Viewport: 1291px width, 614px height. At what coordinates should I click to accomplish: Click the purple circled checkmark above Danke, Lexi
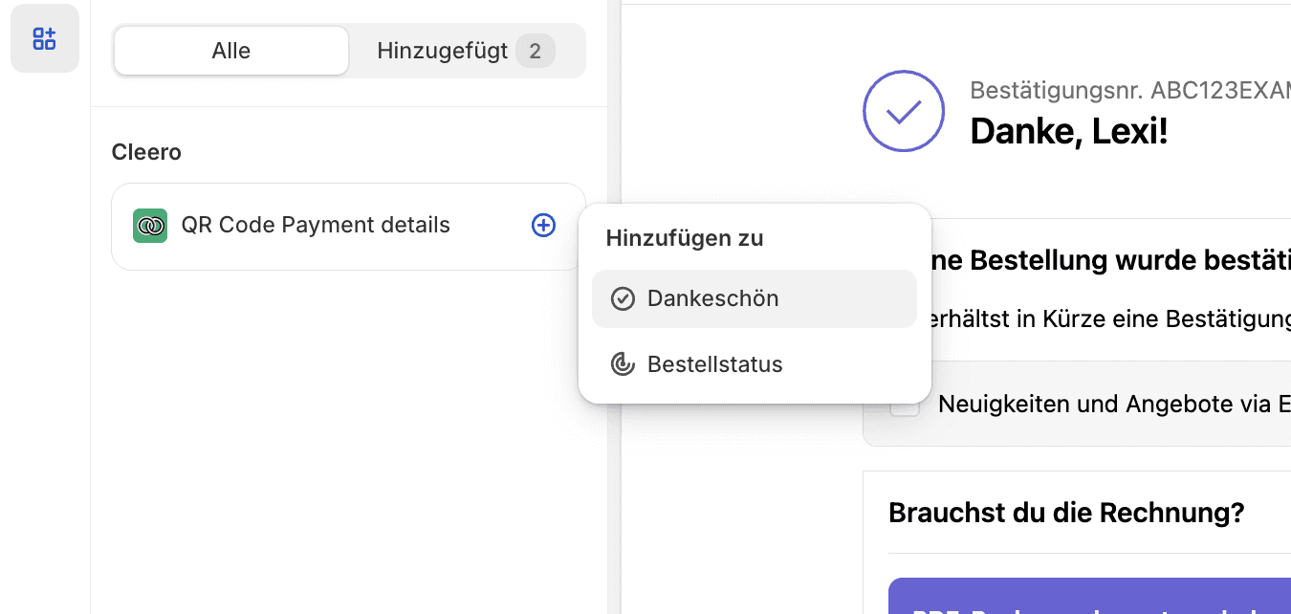(903, 111)
